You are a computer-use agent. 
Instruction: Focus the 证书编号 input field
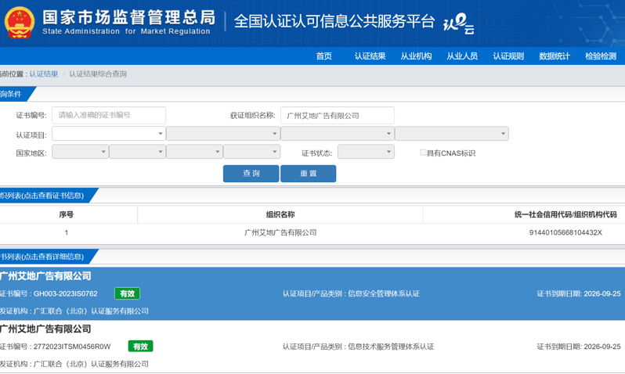(109, 115)
